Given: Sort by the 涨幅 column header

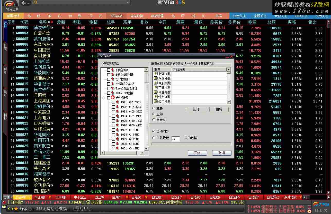Looking at the screenshot, I should 94,22.
